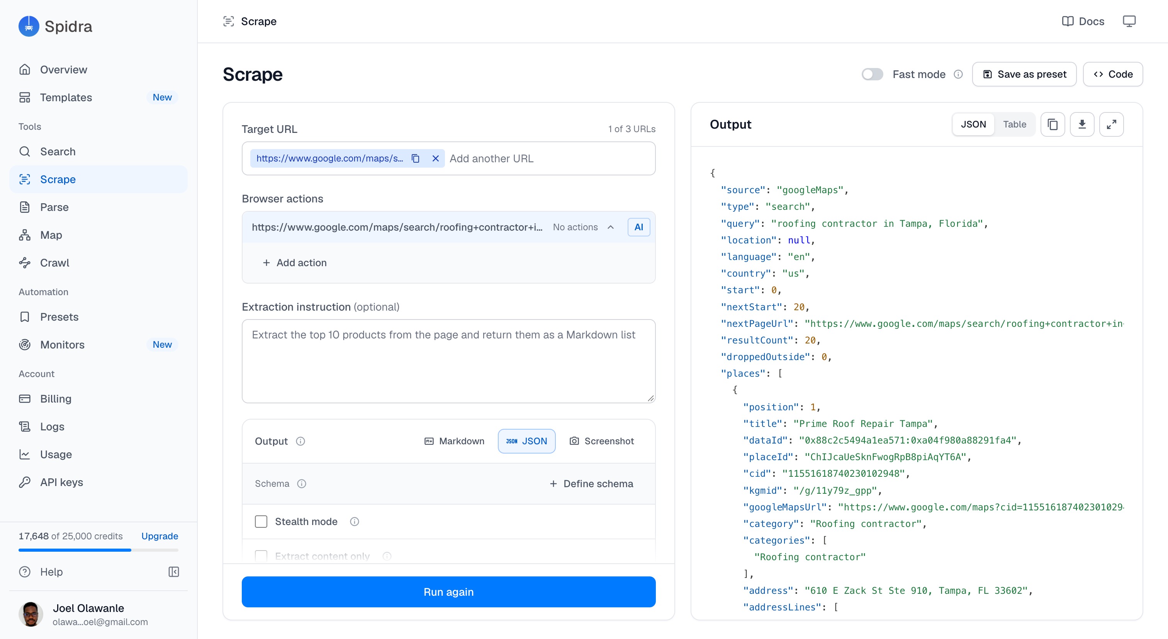Add a browser action
The height and width of the screenshot is (639, 1168).
[295, 263]
